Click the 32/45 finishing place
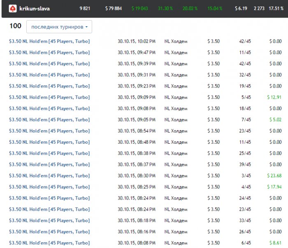The width and height of the screenshot is (288, 248). [245, 75]
